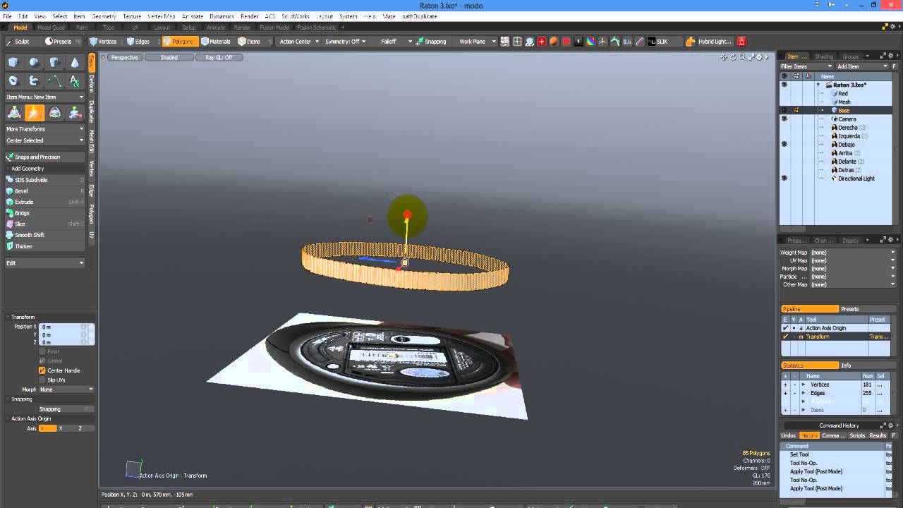Click the viewport move pan icon
Screen dimensions: 903x508
click(724, 57)
